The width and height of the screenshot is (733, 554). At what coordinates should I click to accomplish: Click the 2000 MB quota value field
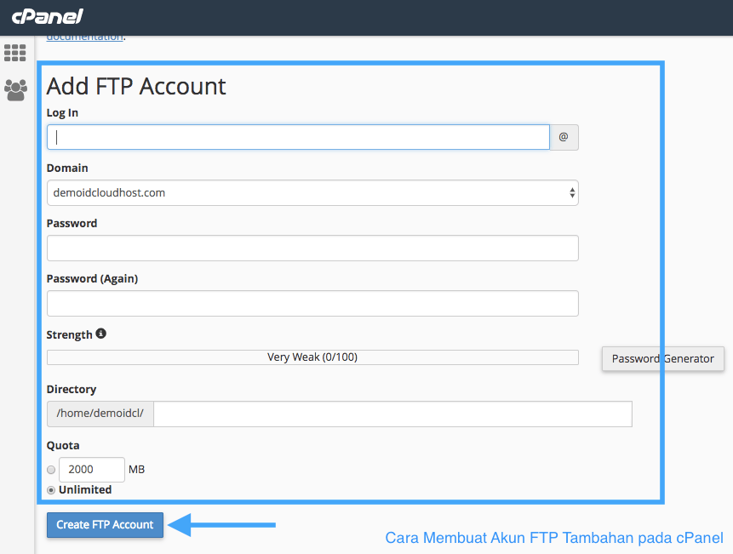(91, 469)
